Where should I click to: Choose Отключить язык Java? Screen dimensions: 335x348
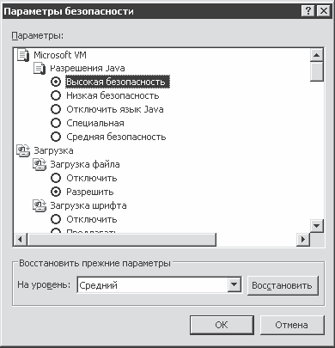56,109
